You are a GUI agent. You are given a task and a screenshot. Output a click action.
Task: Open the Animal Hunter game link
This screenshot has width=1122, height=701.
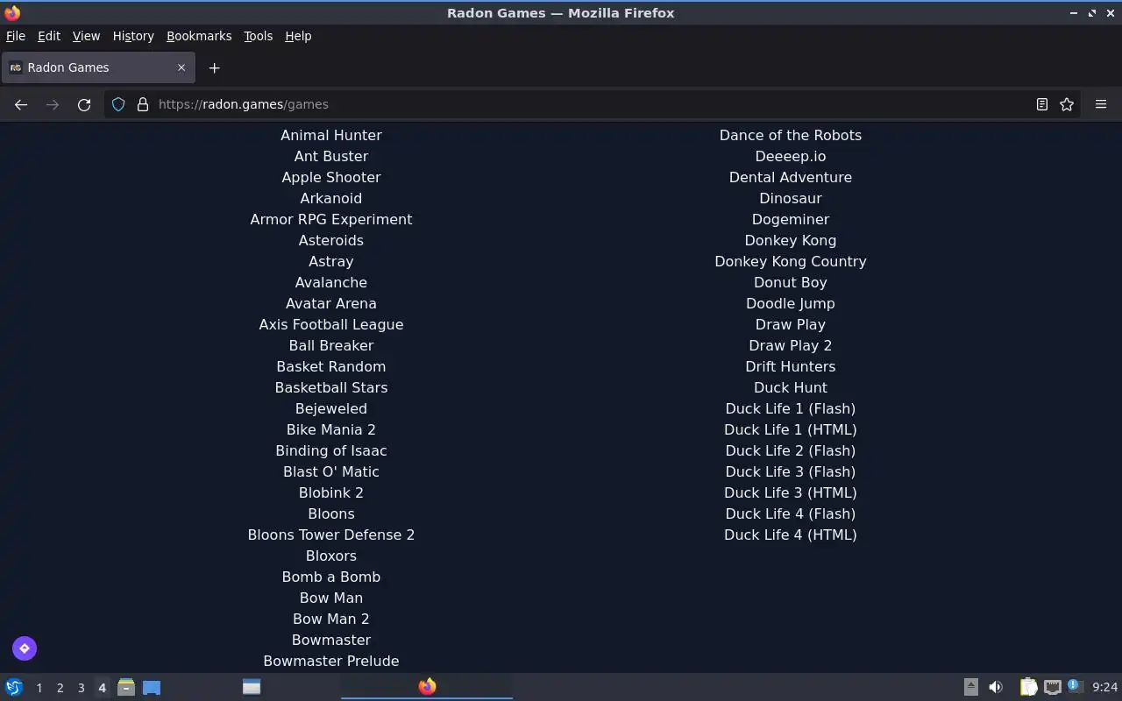tap(331, 135)
